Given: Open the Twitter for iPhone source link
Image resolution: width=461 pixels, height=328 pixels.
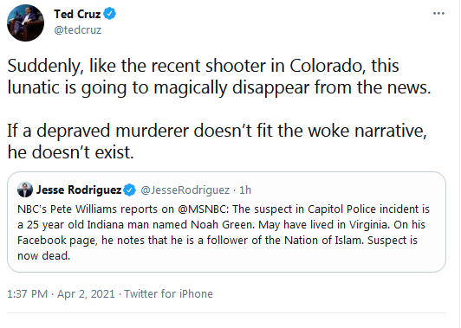Looking at the screenshot, I should (168, 293).
